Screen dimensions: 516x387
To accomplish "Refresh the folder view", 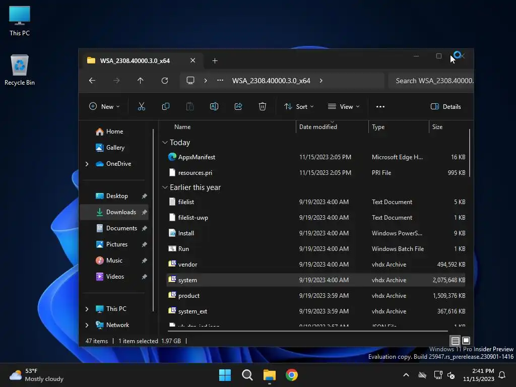I will 165,81.
